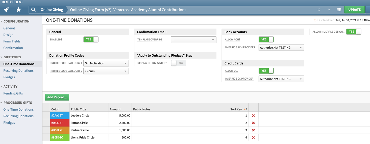Open Profile Code Category 1 dropdown
Image resolution: width=370 pixels, height=144 pixels.
pyautogui.click(x=106, y=63)
